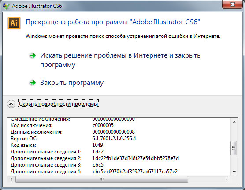Select value 0000000000000008
The width and height of the screenshot is (245, 190).
[x=113, y=132]
